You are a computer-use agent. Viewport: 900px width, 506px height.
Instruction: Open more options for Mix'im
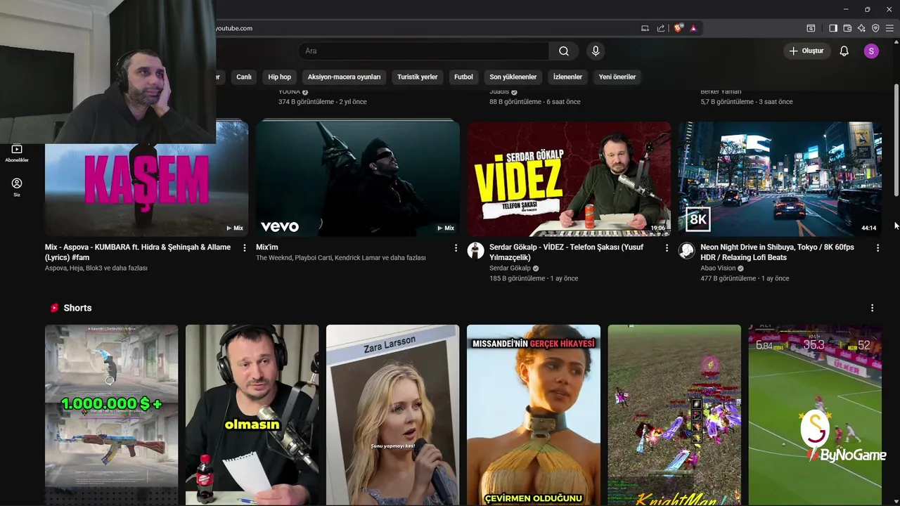(x=456, y=248)
